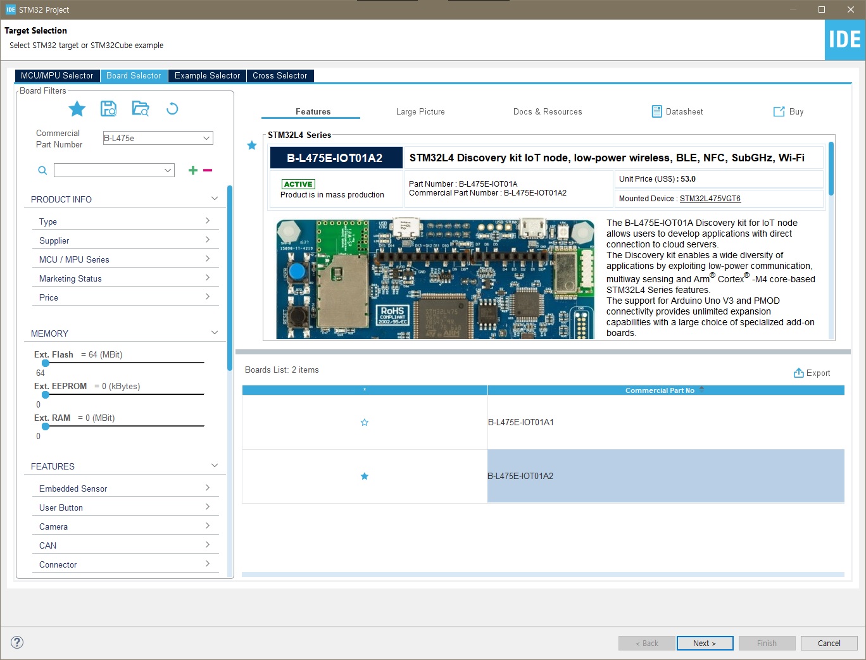866x660 pixels.
Task: Add a search filter with green plus
Action: pyautogui.click(x=193, y=170)
